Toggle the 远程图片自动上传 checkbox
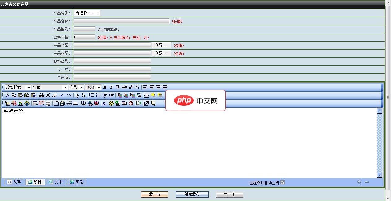 [282, 182]
